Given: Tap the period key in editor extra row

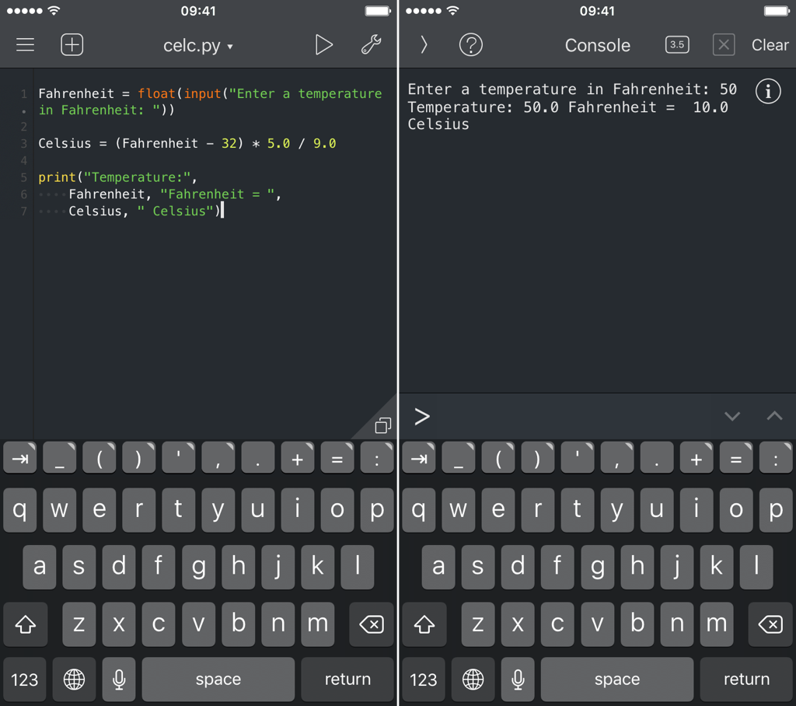Looking at the screenshot, I should pyautogui.click(x=258, y=458).
